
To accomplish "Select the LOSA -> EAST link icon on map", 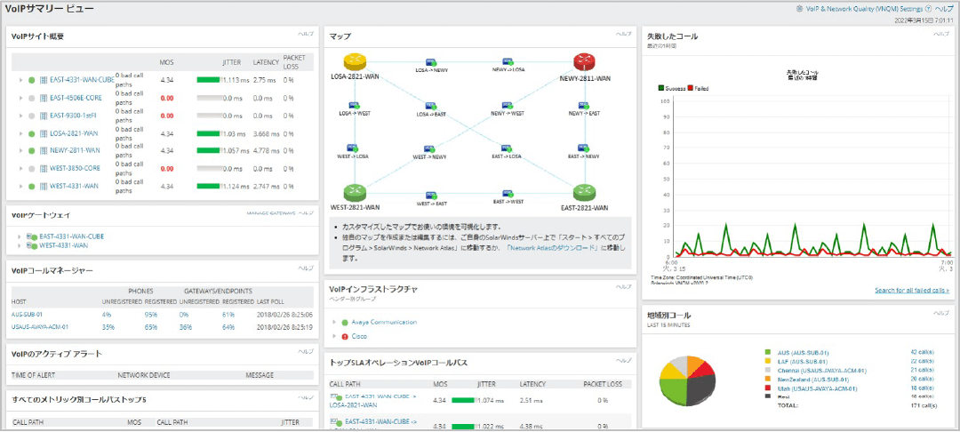I will coord(431,105).
